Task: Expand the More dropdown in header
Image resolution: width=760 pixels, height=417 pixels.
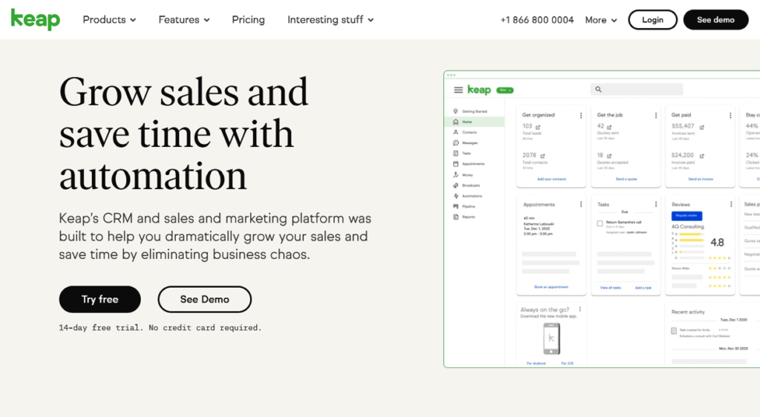Action: click(601, 20)
